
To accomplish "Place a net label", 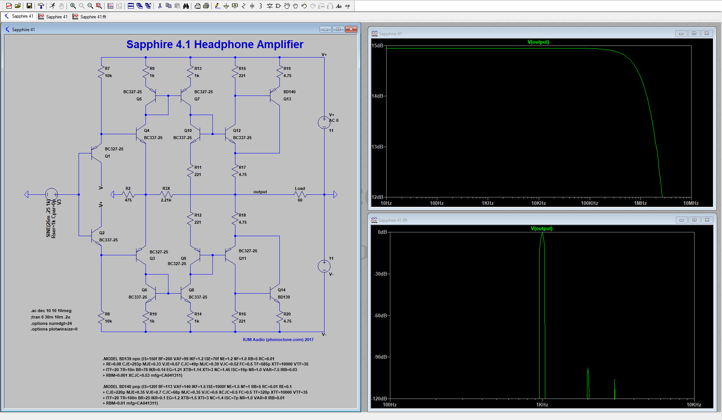I will tap(235, 6).
